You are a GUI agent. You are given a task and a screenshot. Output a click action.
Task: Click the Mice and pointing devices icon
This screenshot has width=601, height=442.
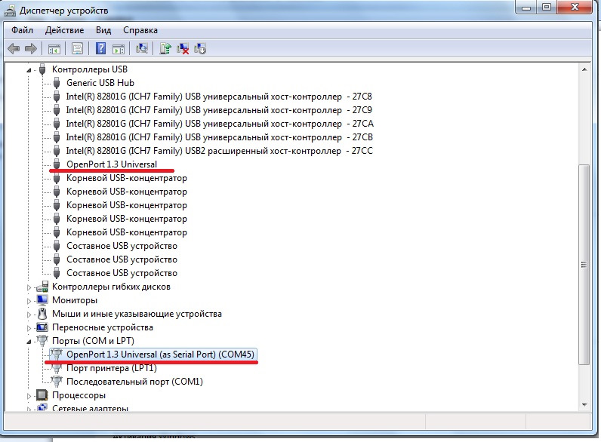(42, 314)
